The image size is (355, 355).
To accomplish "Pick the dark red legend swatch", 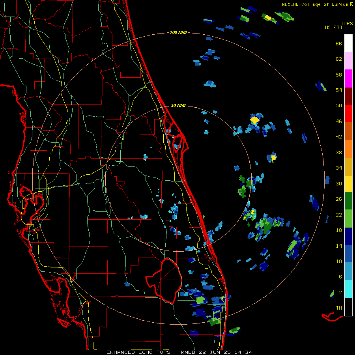I will (348, 96).
